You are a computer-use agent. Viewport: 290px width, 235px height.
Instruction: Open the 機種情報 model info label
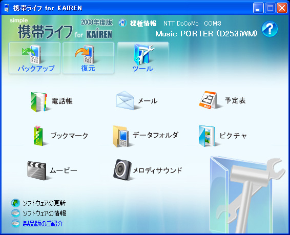click(143, 24)
